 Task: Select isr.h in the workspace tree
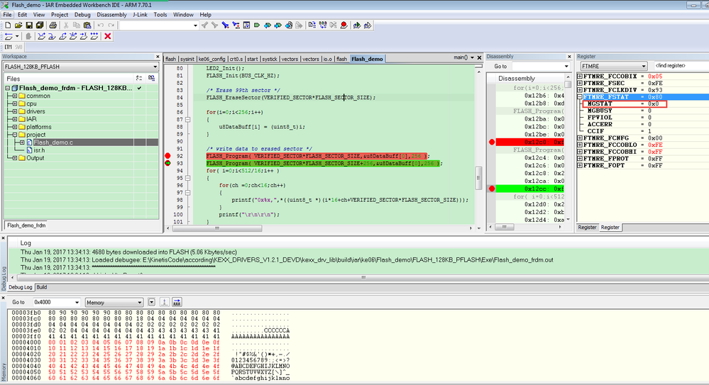39,150
